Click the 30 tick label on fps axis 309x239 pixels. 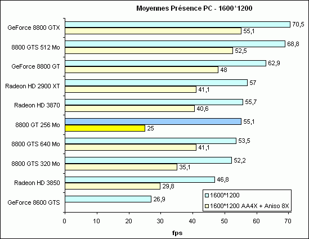point(160,221)
